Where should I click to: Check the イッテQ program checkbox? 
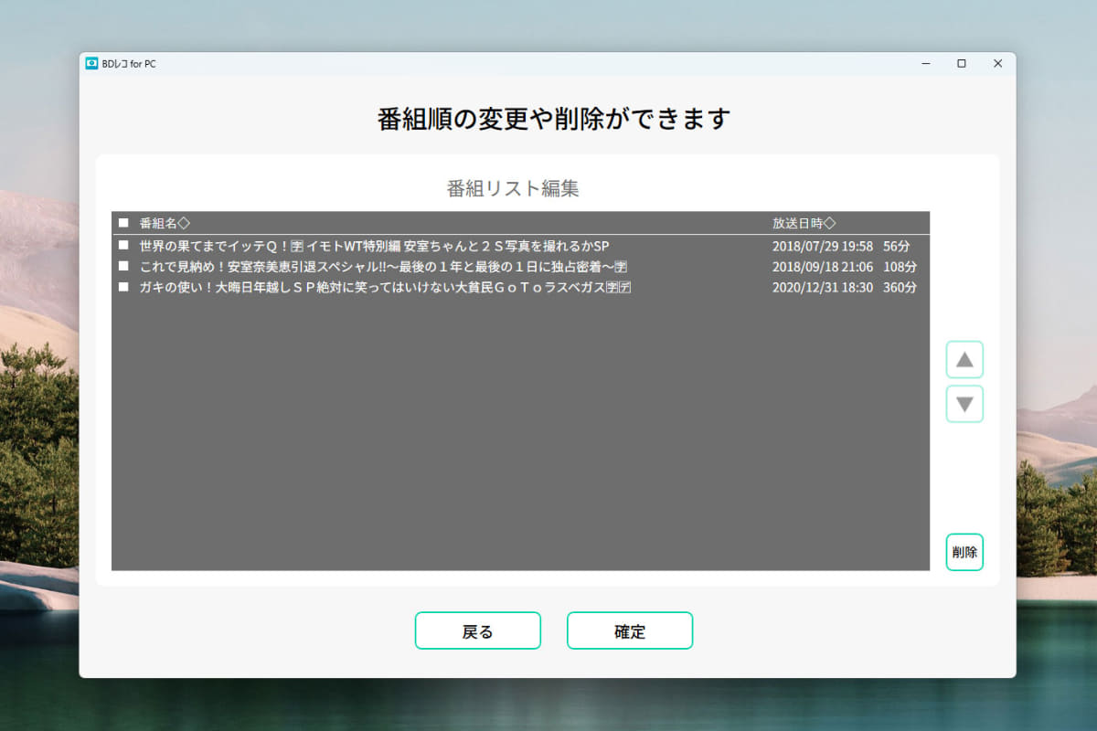point(125,245)
